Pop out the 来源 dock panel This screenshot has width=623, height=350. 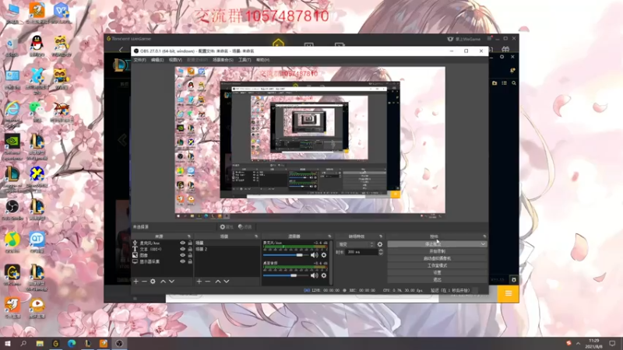tap(189, 236)
